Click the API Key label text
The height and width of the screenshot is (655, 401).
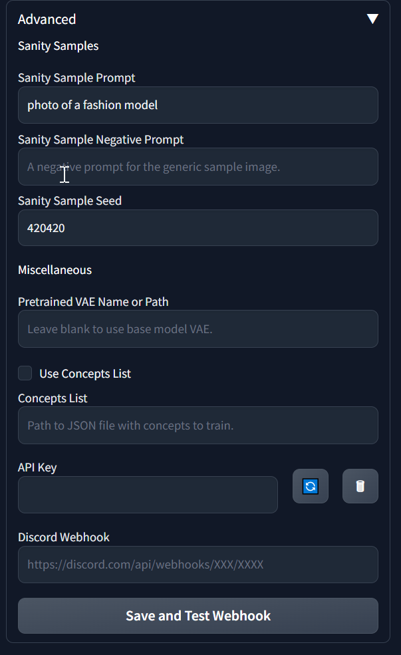37,467
